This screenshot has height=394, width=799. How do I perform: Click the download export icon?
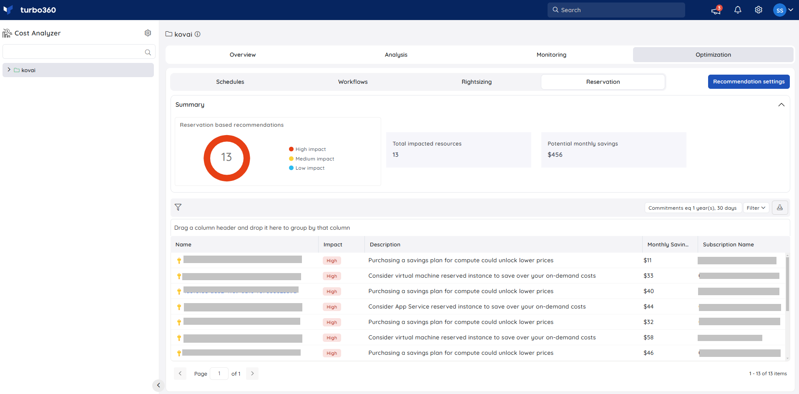(x=780, y=208)
